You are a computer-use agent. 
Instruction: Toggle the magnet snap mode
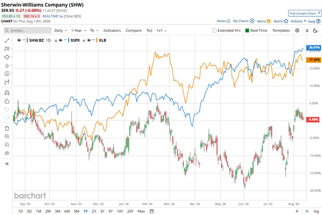7,93
